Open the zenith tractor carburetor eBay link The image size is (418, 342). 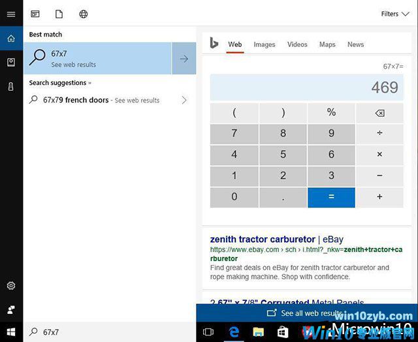[x=276, y=240]
